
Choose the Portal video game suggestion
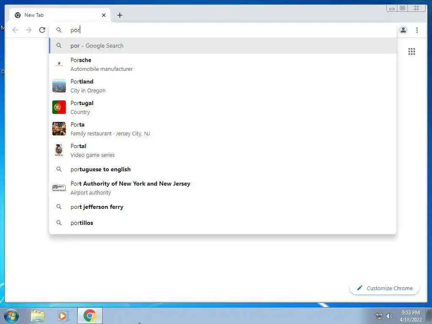[223, 151]
